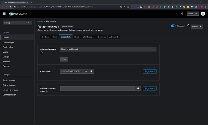Select the Credentials tab
This screenshot has height=125, width=208.
pos(66,37)
